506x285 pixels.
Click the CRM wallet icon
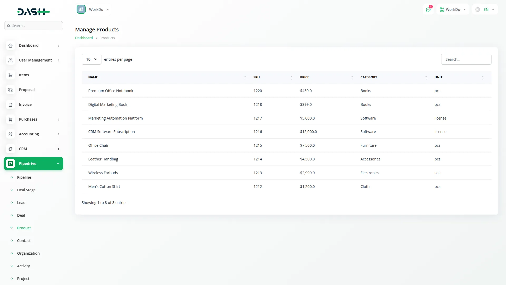click(x=10, y=149)
